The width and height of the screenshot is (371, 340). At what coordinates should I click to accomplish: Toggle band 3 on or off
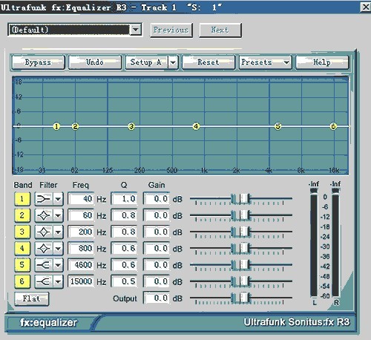(x=22, y=232)
